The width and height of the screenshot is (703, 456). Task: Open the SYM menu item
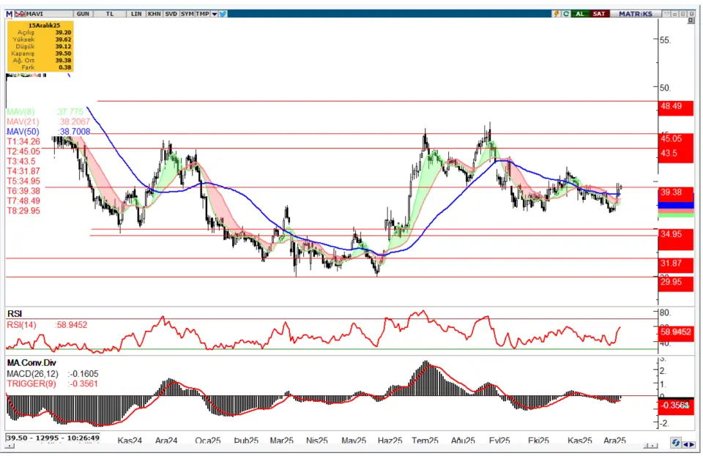[x=187, y=14]
